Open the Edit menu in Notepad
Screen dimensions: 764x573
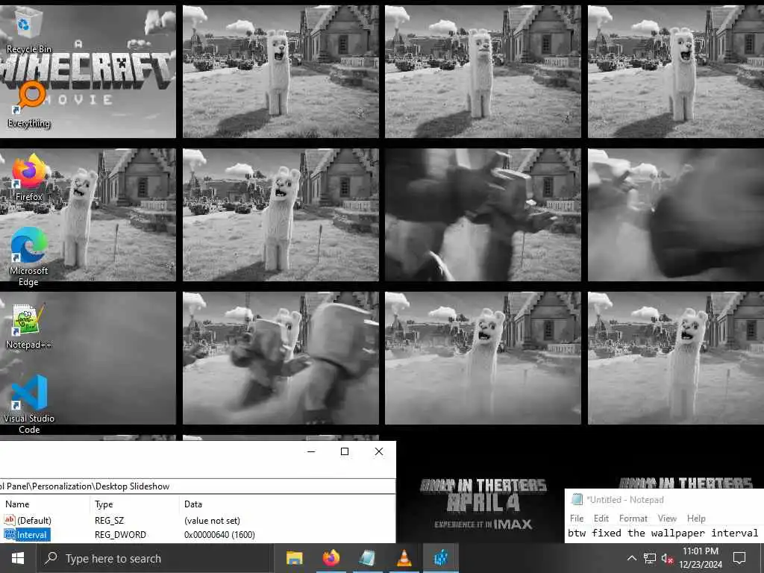point(601,519)
